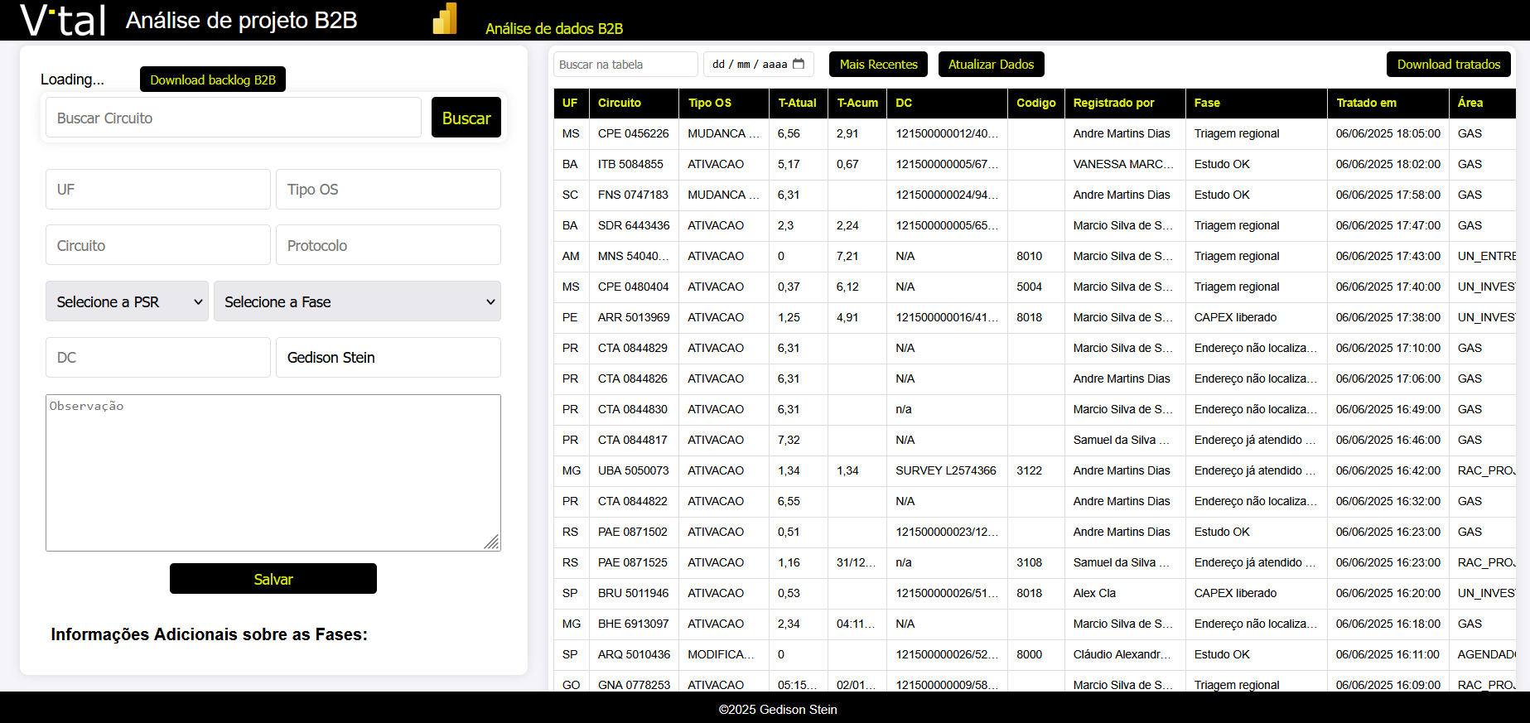
Task: Click Mais Recentes button
Action: pos(878,64)
